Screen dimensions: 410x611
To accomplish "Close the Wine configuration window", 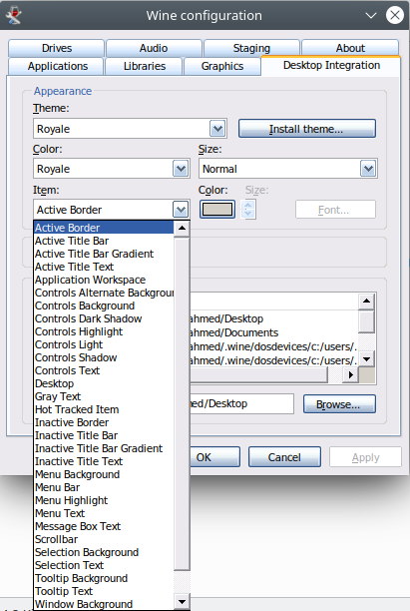I will pos(394,16).
